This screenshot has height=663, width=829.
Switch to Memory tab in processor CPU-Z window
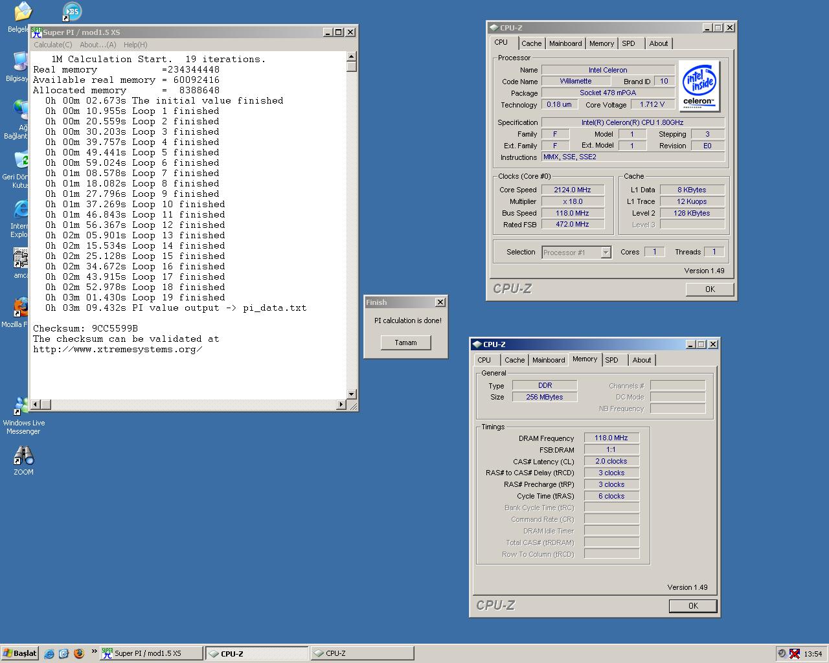(602, 43)
